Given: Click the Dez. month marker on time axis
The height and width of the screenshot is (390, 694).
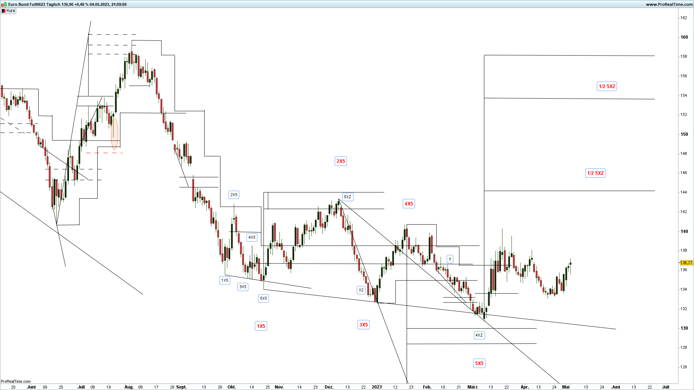Looking at the screenshot, I should tap(329, 387).
